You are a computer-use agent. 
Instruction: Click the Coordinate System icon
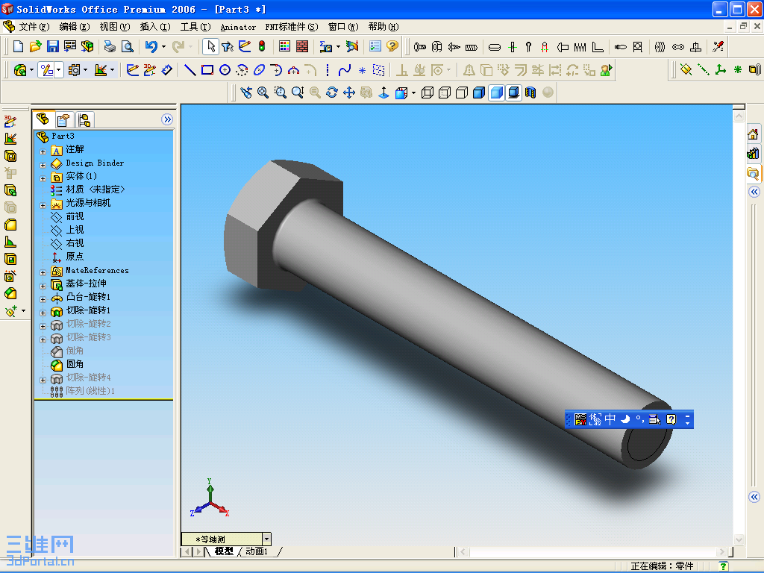(x=721, y=69)
